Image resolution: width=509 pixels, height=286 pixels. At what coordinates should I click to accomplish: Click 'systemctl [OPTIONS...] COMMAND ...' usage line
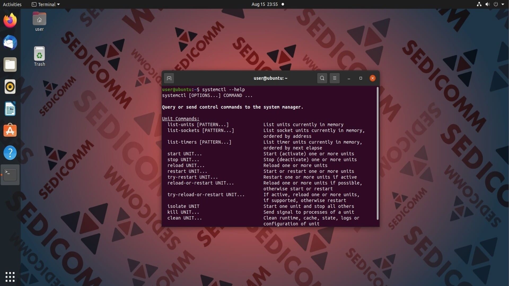207,95
